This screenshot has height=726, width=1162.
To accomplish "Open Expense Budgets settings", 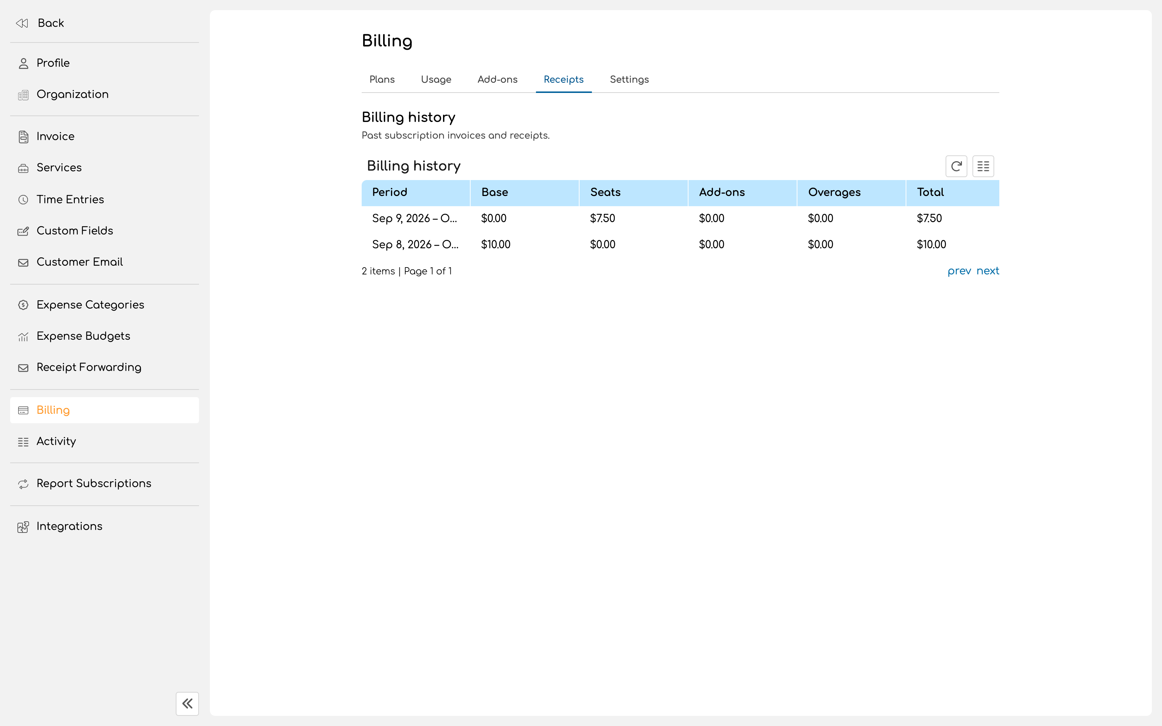I will point(104,336).
